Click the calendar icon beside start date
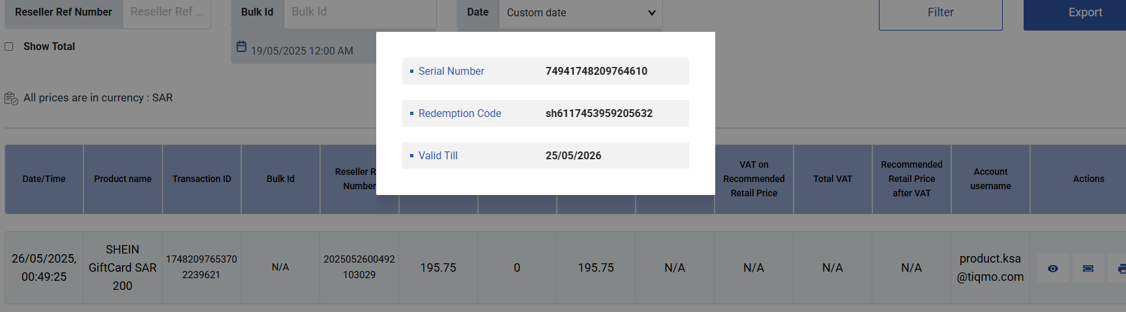 tap(241, 47)
